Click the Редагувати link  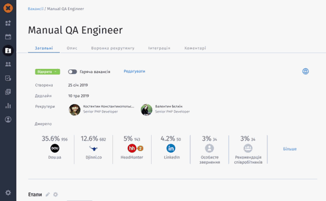click(134, 72)
